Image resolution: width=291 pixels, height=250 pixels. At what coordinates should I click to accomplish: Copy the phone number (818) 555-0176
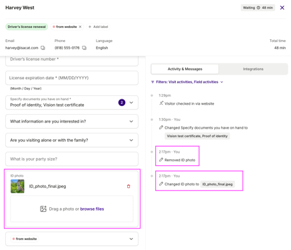click(84, 48)
